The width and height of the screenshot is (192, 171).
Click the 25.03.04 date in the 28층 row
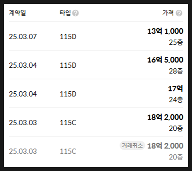coord(23,65)
